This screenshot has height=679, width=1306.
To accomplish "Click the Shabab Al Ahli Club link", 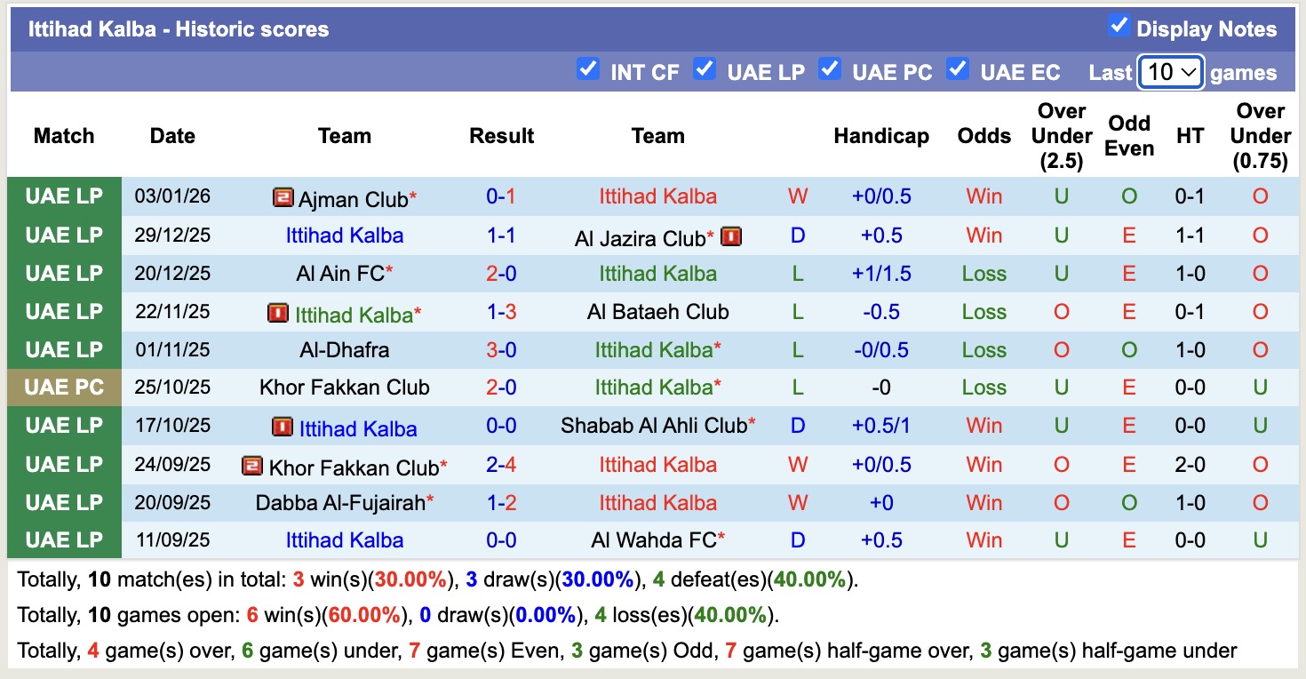I will [x=657, y=426].
